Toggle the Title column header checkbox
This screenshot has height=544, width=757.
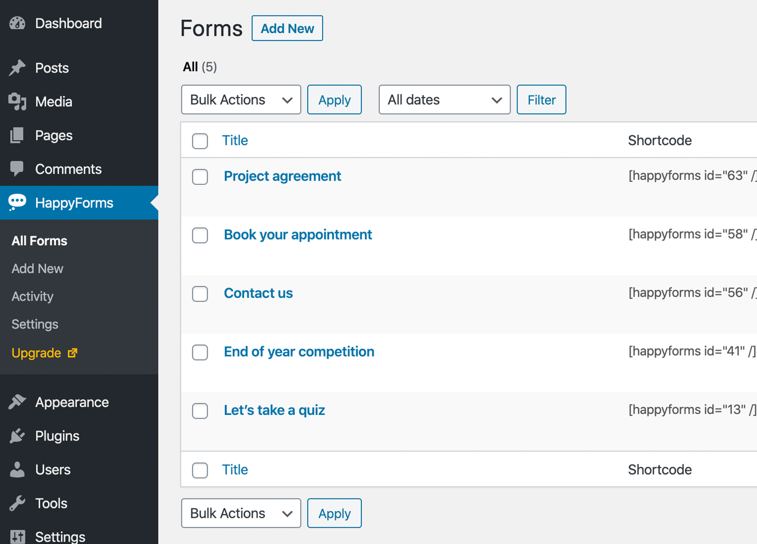(200, 140)
